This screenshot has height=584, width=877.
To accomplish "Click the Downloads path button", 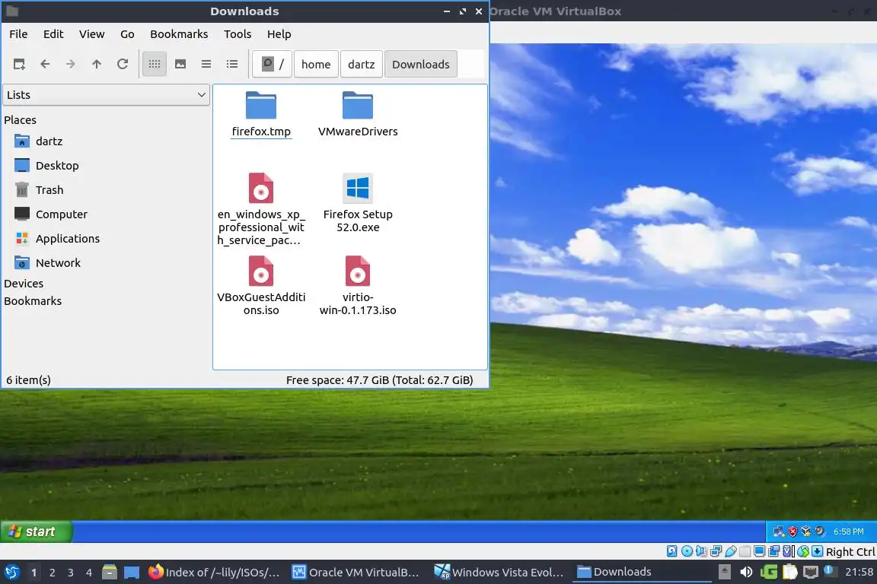I will point(420,65).
